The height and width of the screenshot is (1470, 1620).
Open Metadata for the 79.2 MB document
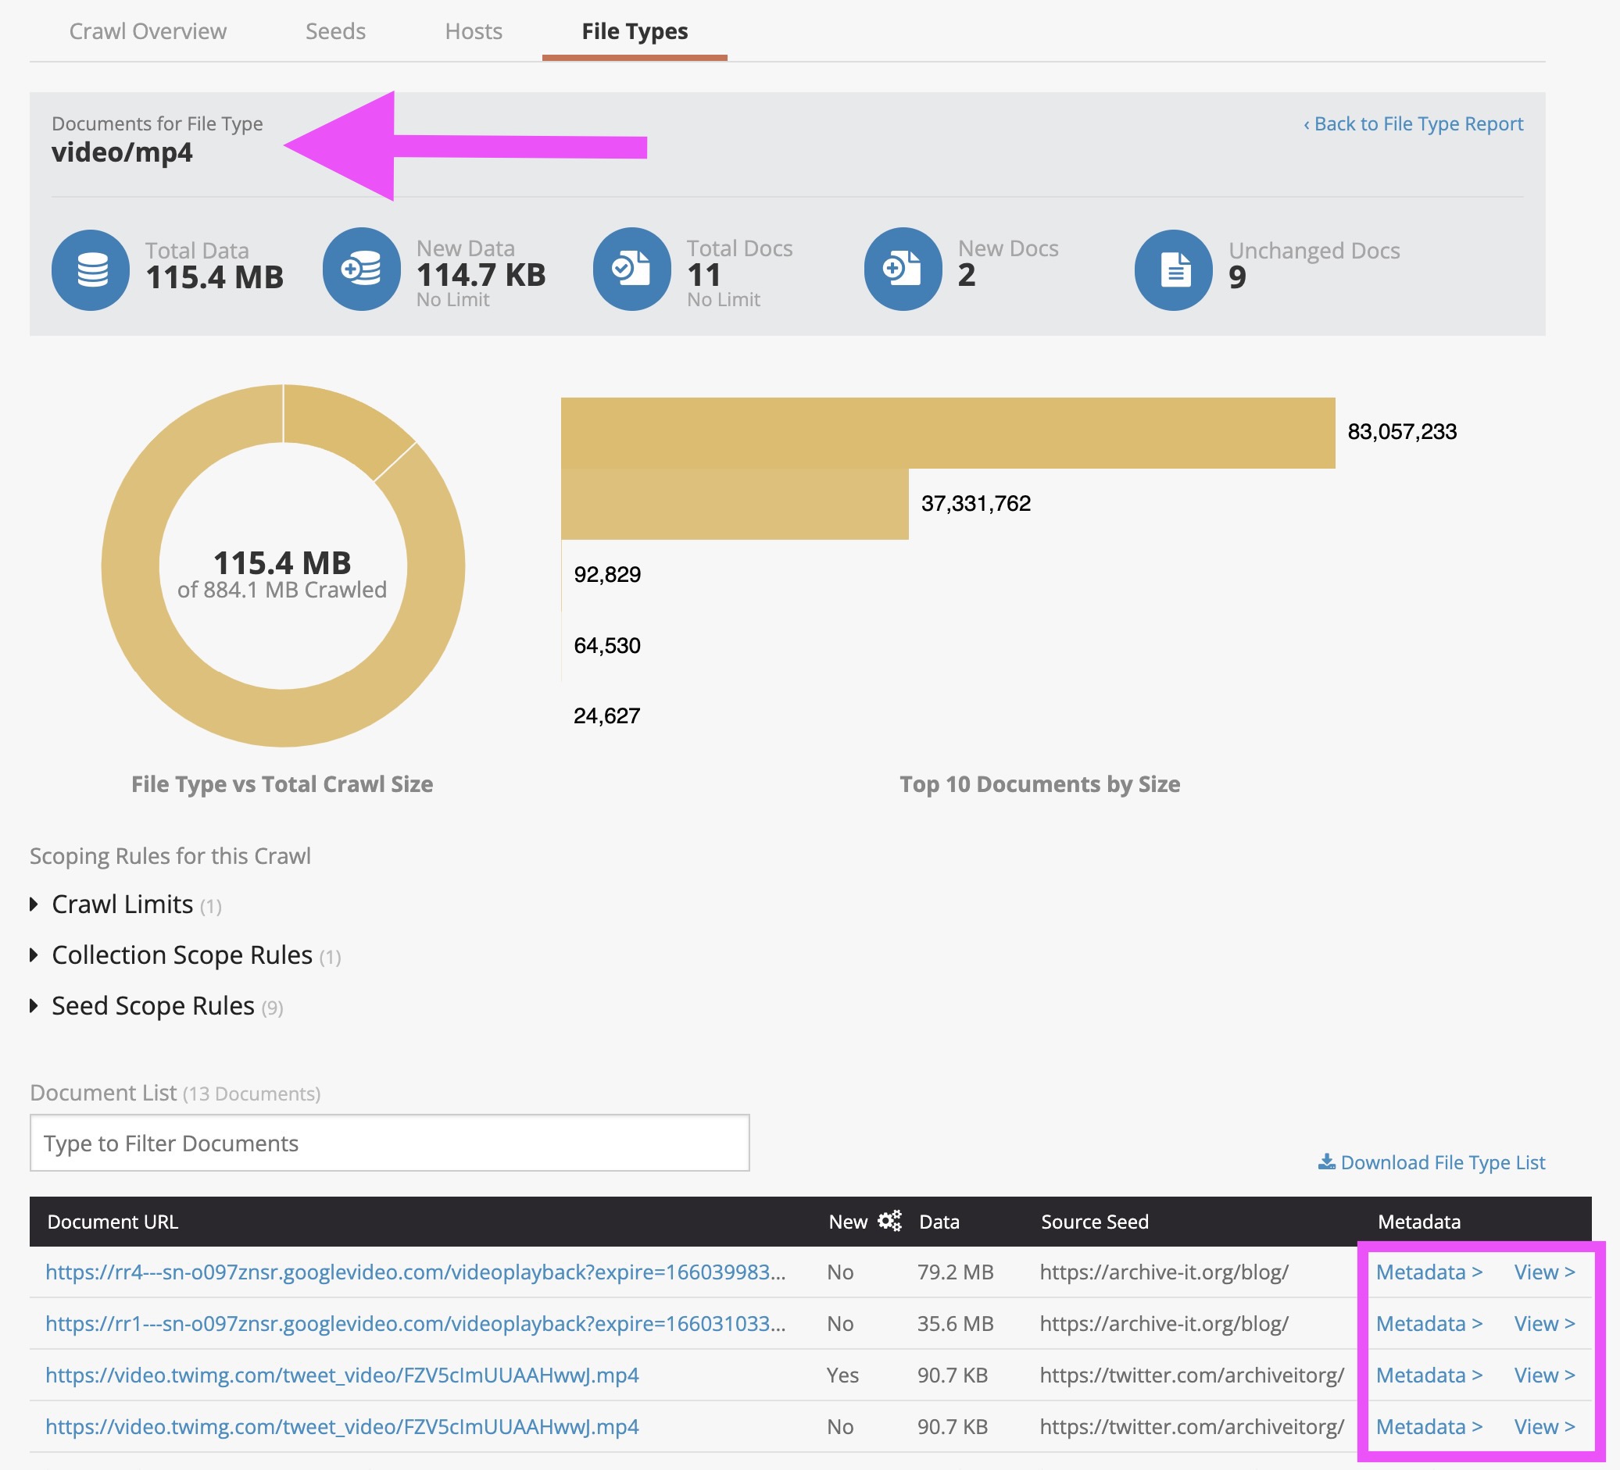click(x=1428, y=1272)
